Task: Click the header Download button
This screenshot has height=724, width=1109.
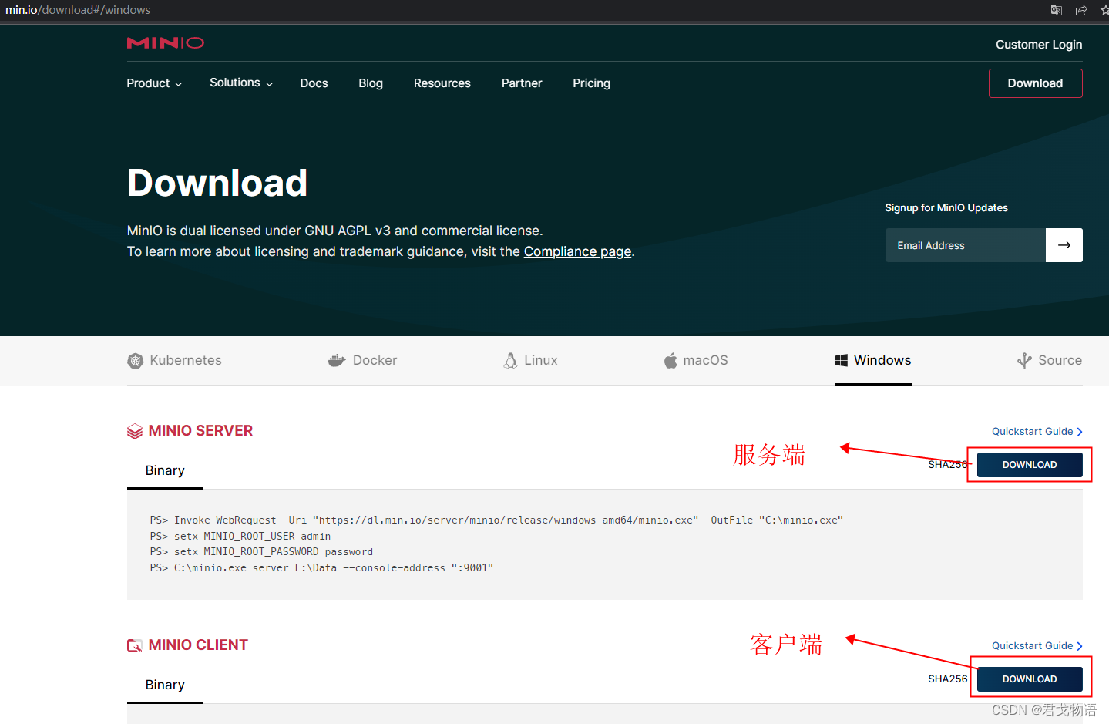Action: (1036, 83)
